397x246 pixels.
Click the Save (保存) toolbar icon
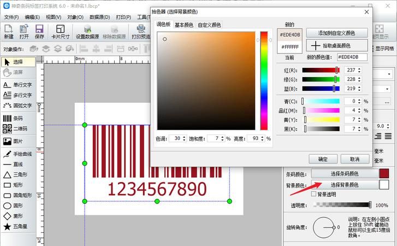pyautogui.click(x=39, y=32)
